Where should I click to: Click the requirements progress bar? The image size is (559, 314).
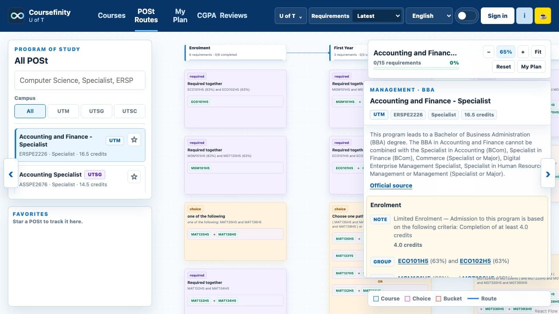[x=416, y=68]
